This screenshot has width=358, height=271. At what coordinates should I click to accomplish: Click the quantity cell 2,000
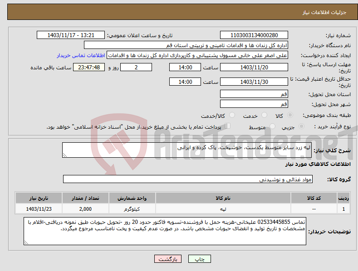pyautogui.click(x=85, y=209)
